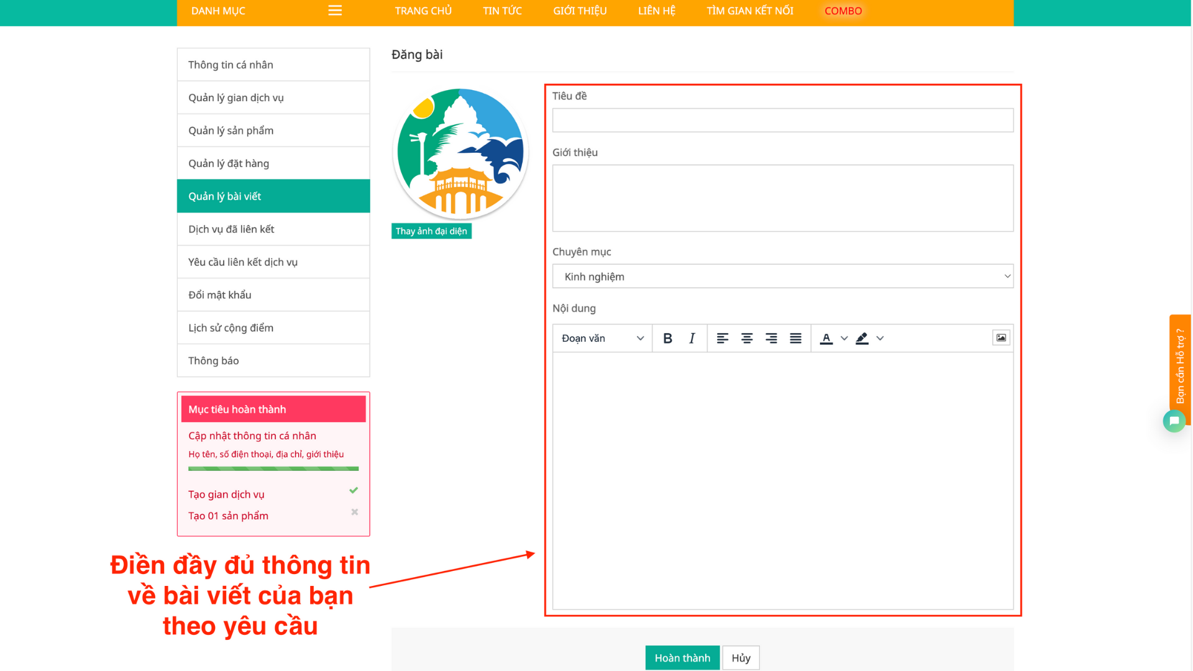
Task: Open the green chat bubble icon
Action: pyautogui.click(x=1174, y=421)
